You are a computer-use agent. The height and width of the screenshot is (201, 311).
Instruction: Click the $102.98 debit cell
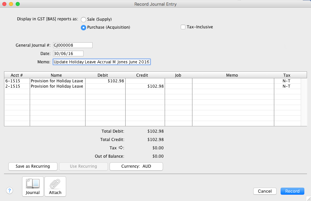(105, 81)
